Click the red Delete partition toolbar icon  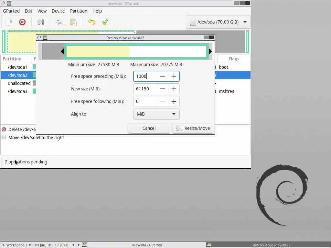coord(22,22)
